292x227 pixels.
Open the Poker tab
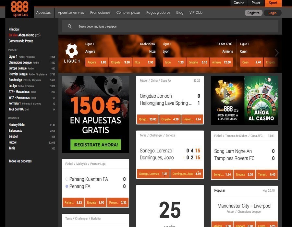click(x=256, y=3)
